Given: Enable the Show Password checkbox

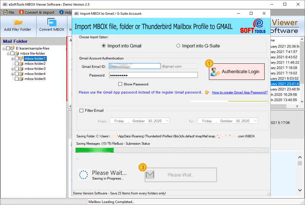Looking at the screenshot, I should [x=120, y=84].
